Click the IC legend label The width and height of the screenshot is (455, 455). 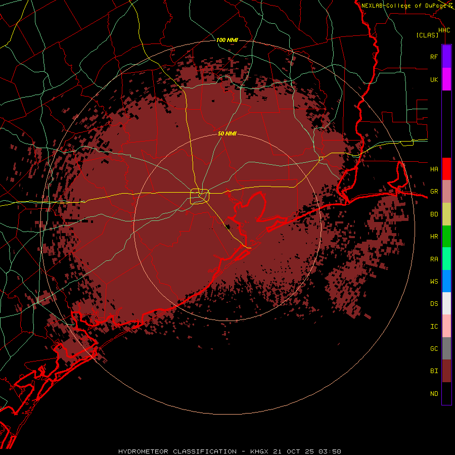[434, 326]
